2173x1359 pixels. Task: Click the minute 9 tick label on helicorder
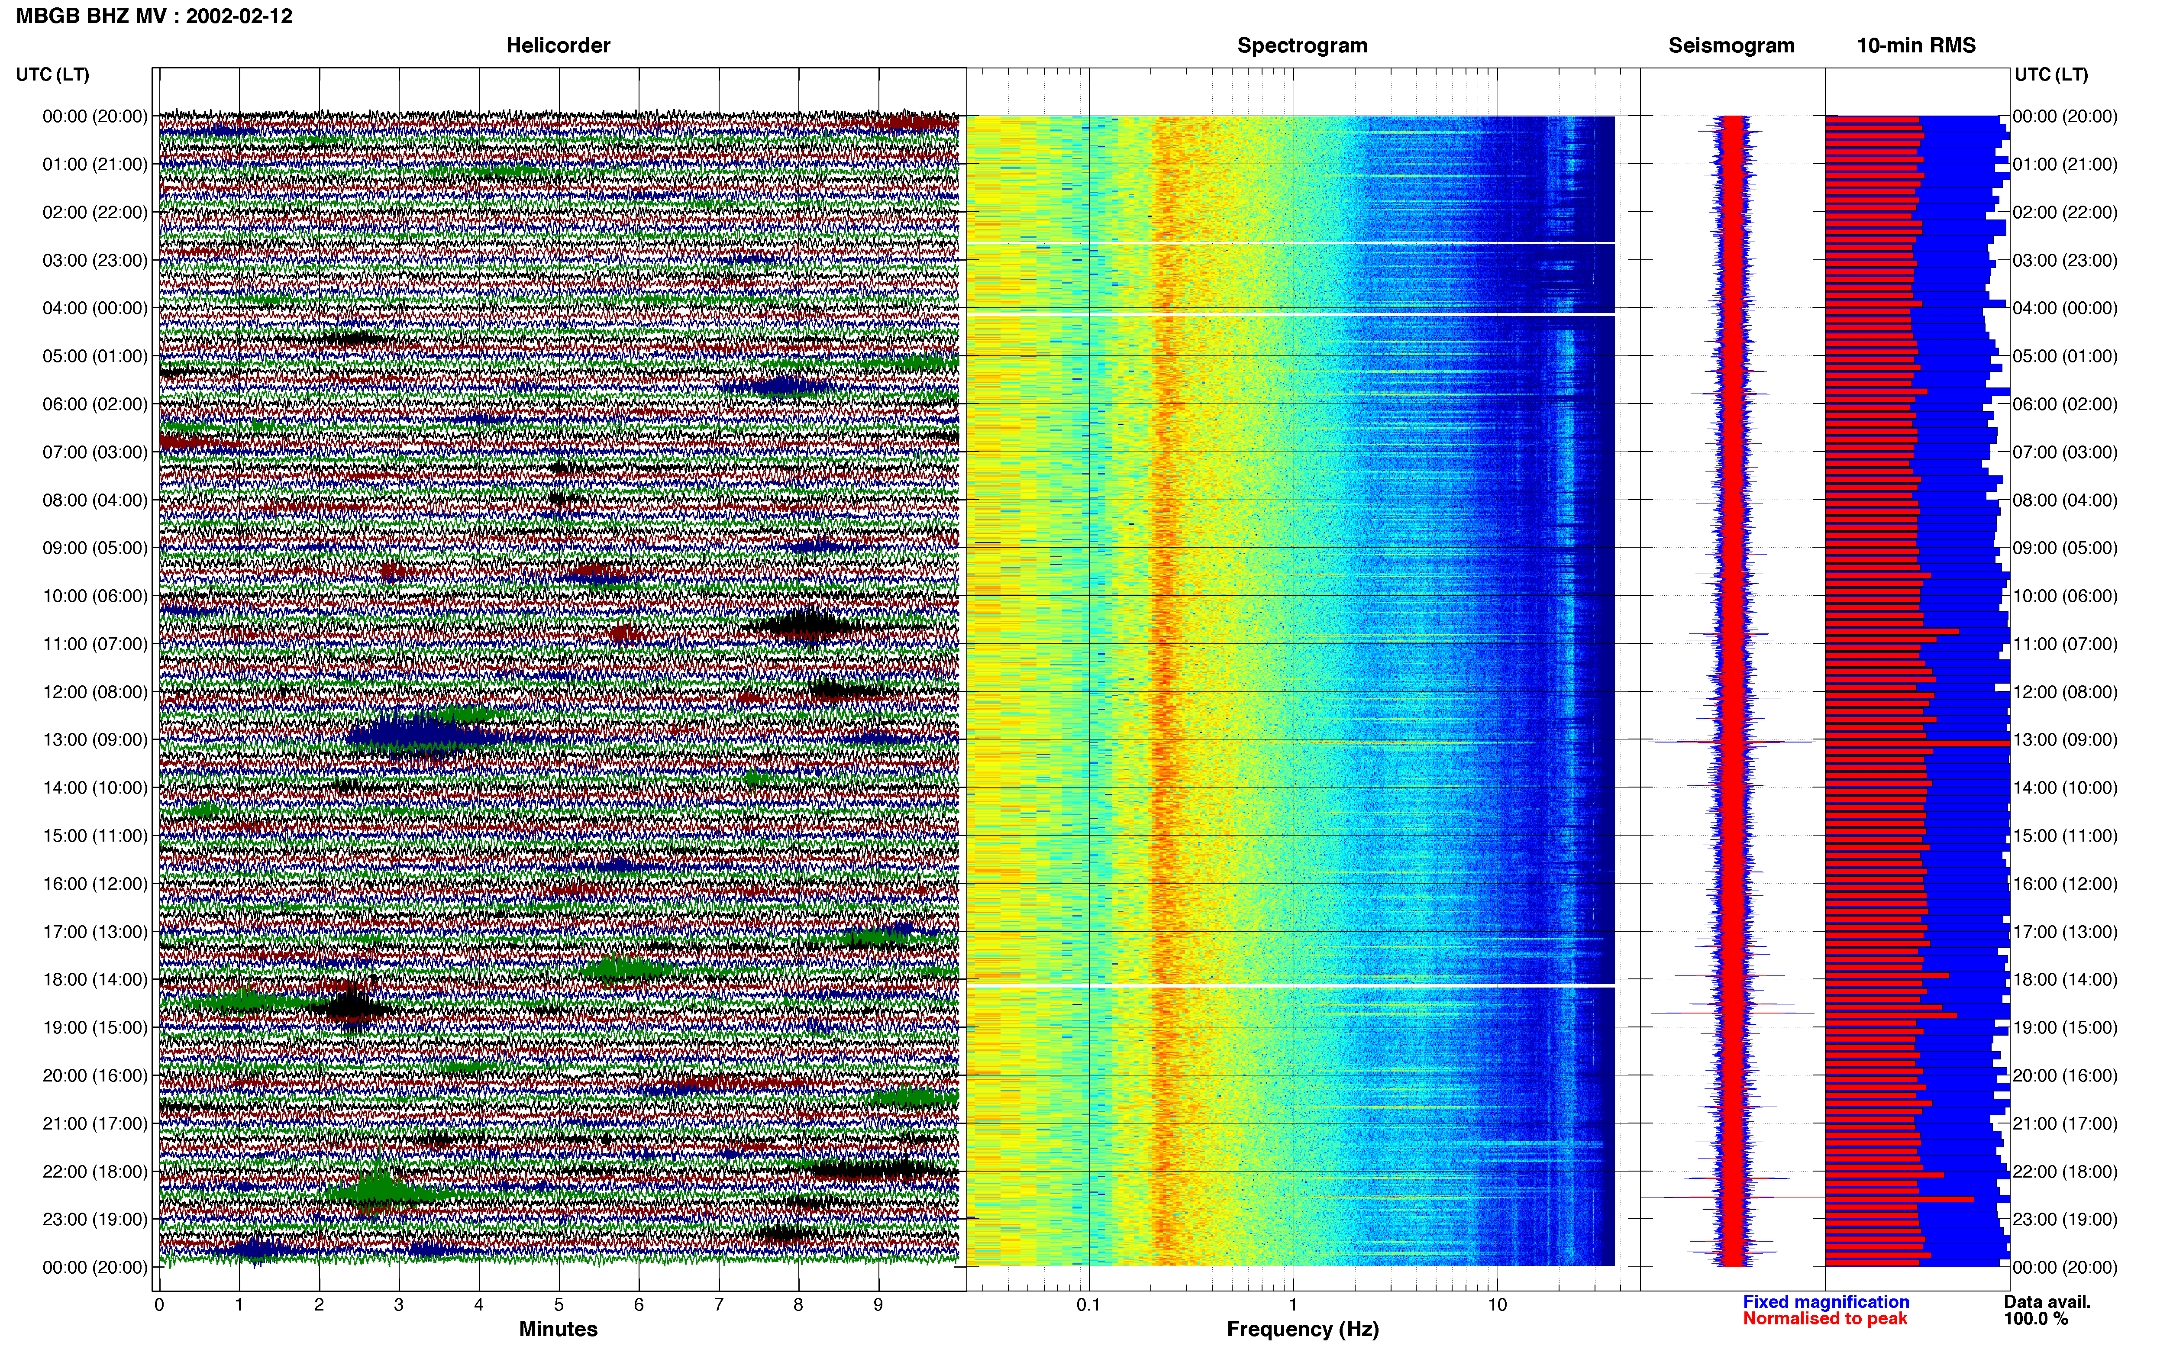coord(879,1304)
